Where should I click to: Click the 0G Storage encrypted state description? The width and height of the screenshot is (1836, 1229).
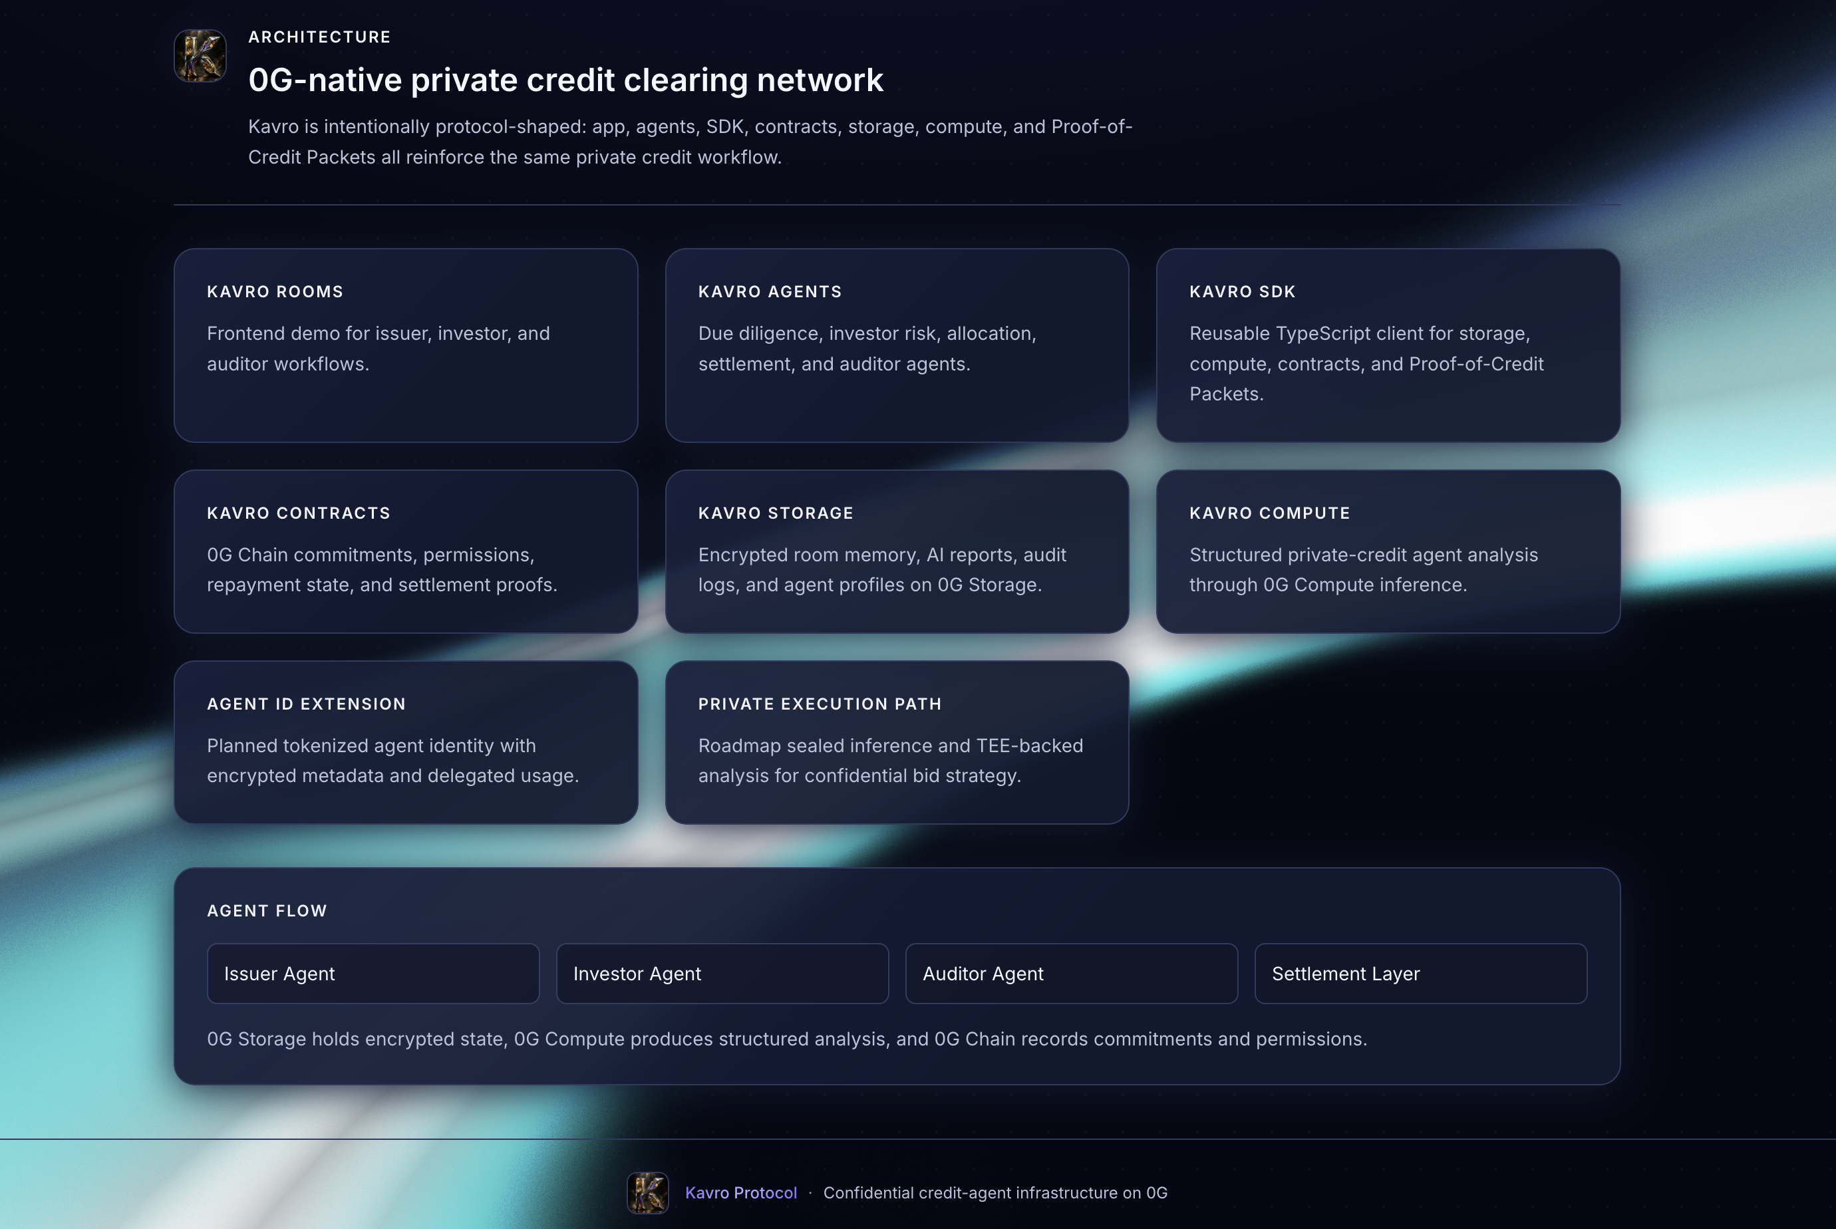pyautogui.click(x=786, y=1039)
